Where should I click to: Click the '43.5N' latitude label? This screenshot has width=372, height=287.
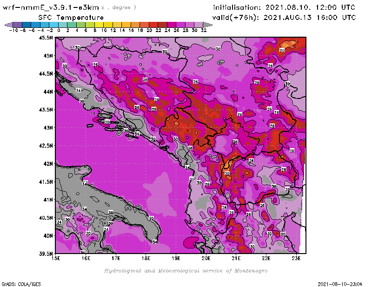click(x=46, y=110)
